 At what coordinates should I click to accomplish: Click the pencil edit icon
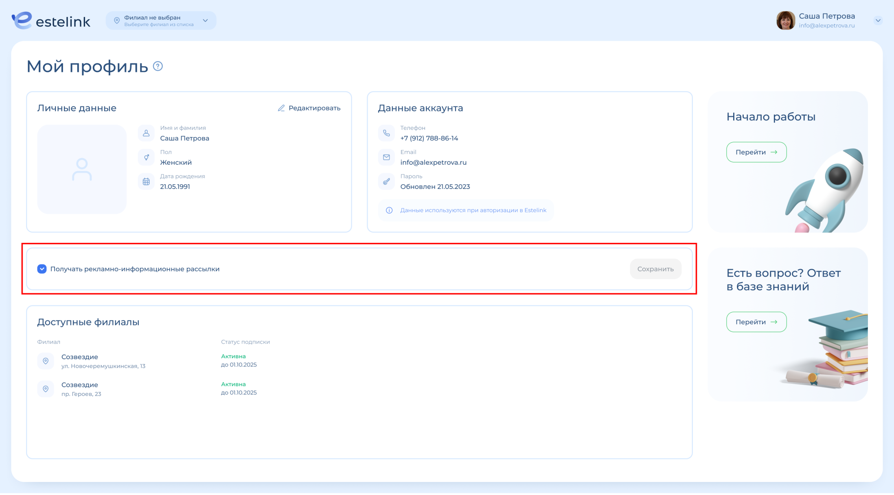pyautogui.click(x=281, y=108)
